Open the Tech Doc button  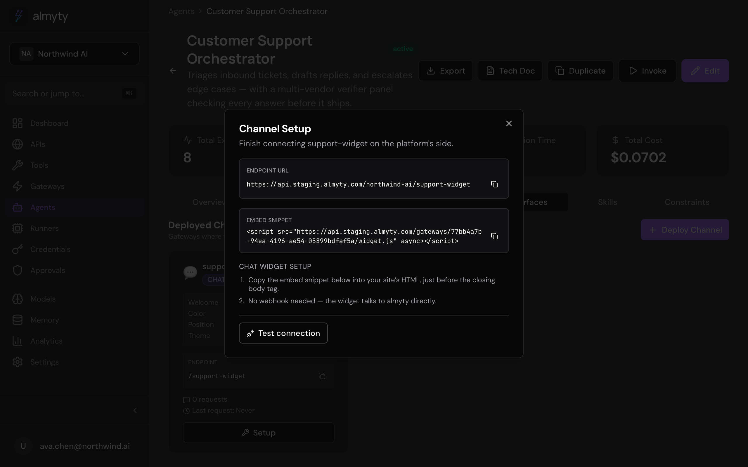coord(510,71)
